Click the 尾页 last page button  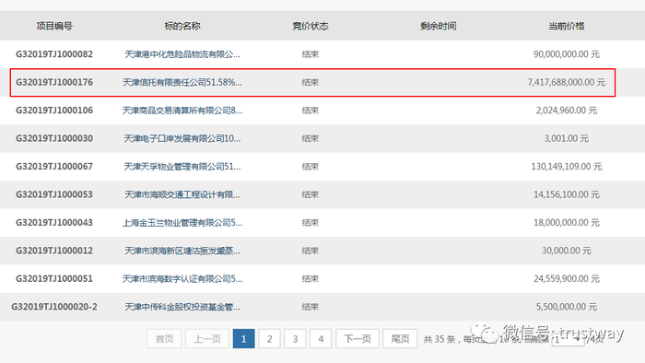(x=400, y=339)
